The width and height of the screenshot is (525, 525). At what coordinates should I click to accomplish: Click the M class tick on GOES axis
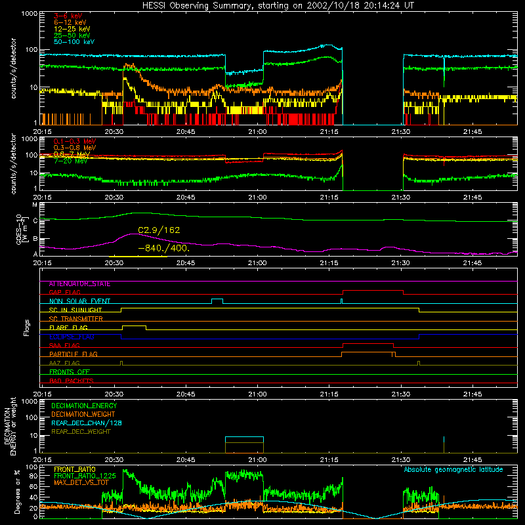pos(35,204)
